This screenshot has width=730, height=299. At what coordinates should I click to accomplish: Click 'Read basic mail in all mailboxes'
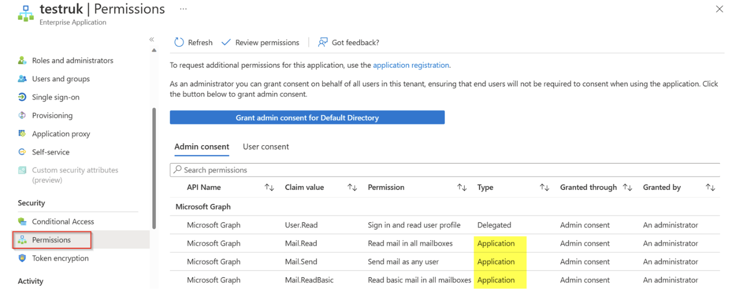(420, 280)
